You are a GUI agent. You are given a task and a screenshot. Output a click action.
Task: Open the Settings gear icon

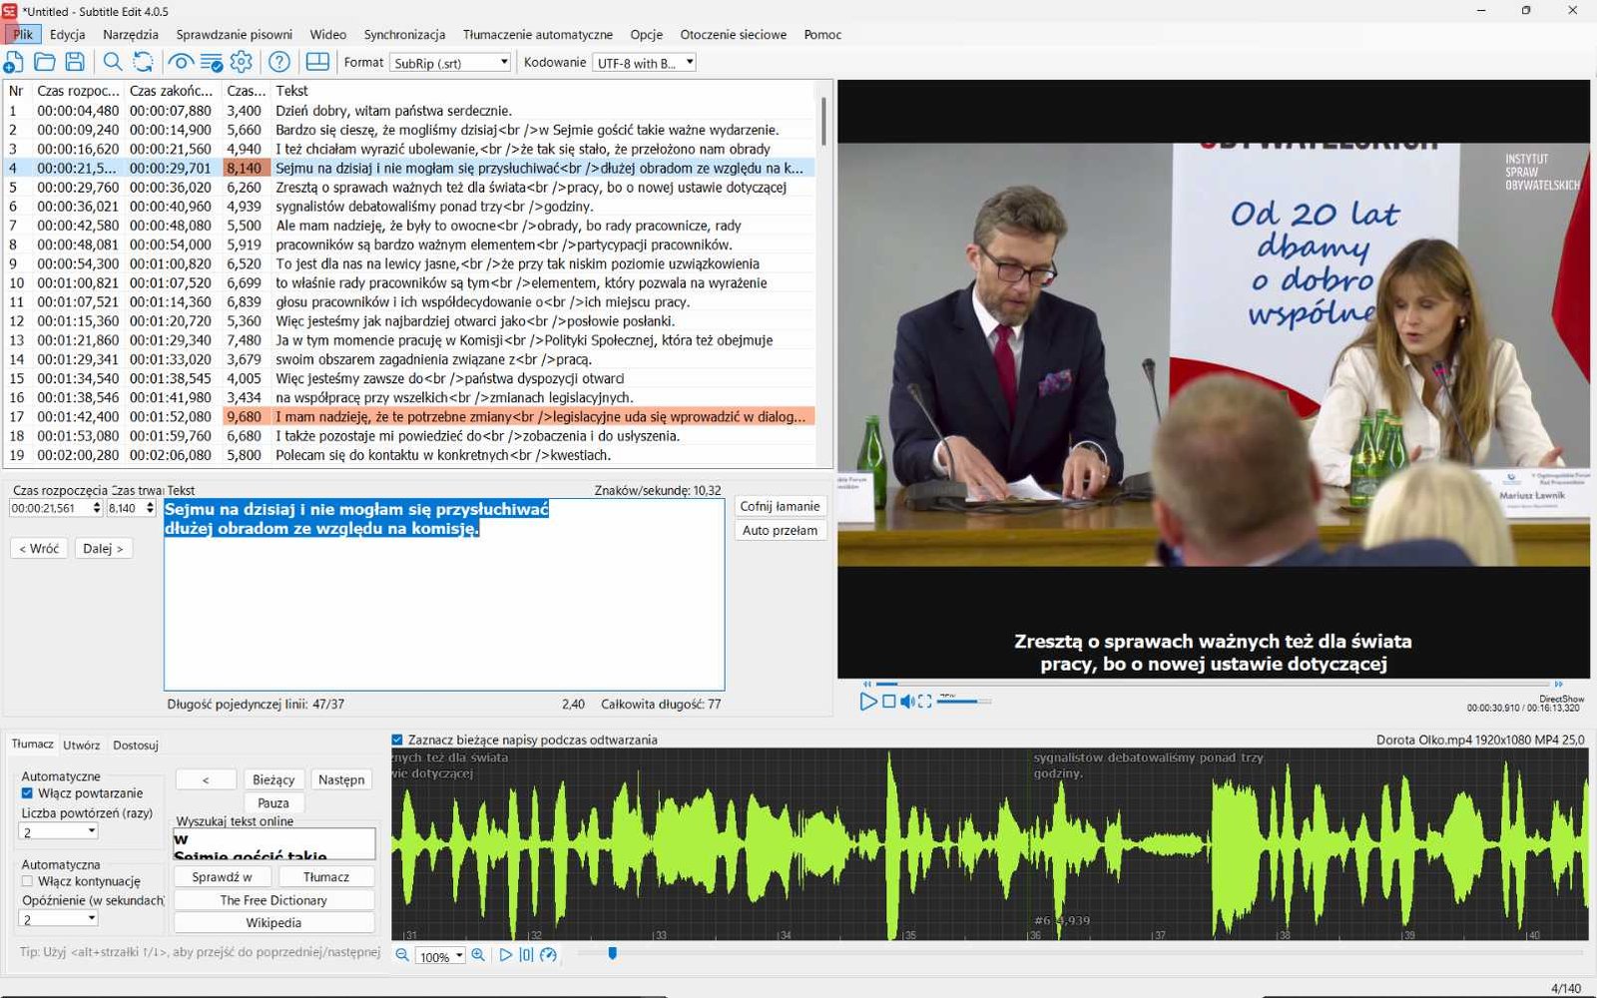242,62
